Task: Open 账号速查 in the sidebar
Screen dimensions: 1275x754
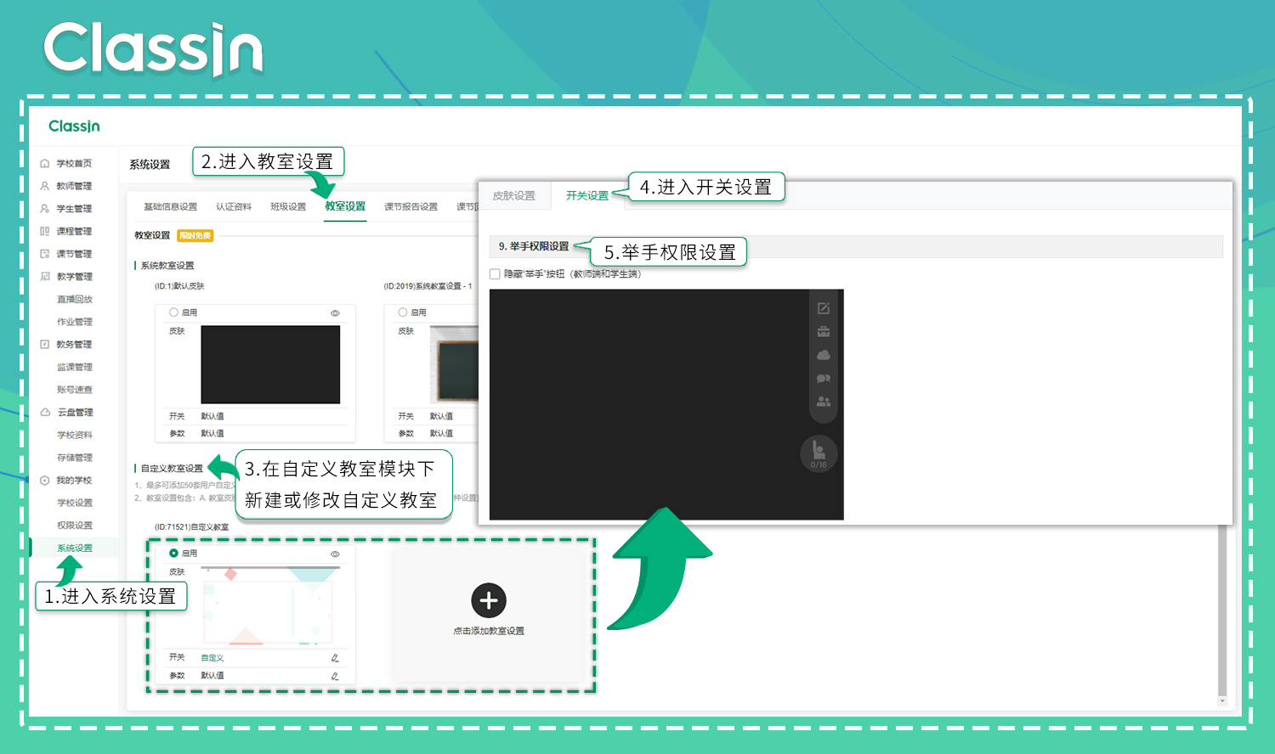Action: pyautogui.click(x=75, y=390)
